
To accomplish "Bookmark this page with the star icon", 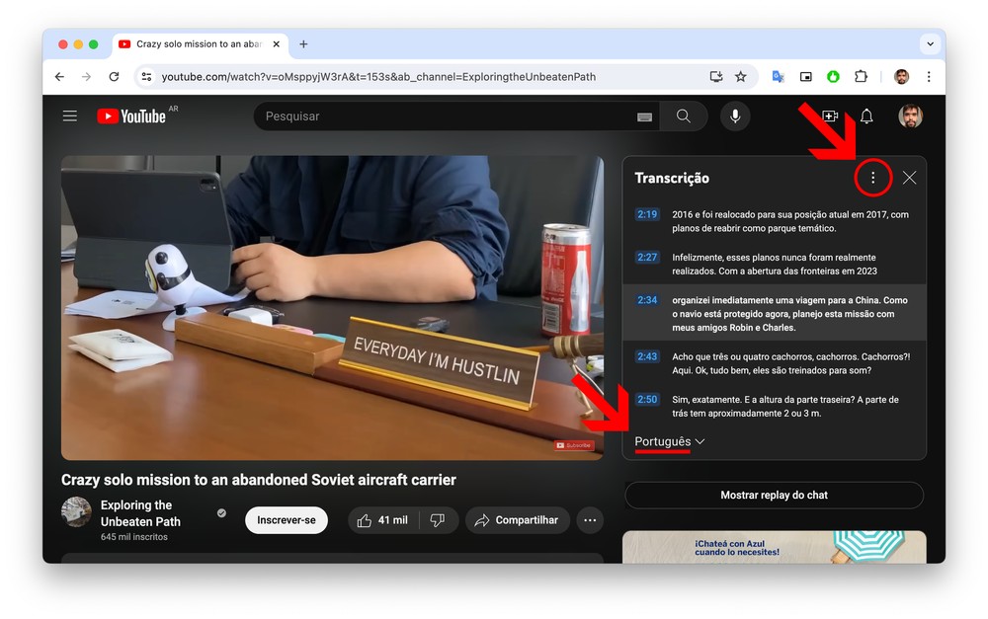I will 741,77.
